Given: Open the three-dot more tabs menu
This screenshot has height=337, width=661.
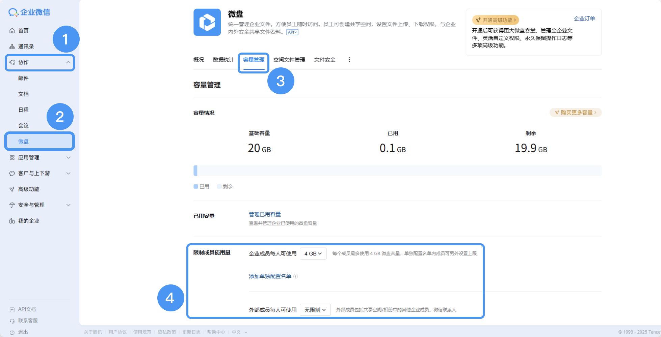Looking at the screenshot, I should tap(349, 60).
